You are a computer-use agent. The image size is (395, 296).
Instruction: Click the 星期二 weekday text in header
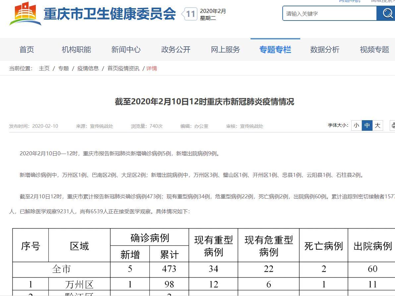208,18
